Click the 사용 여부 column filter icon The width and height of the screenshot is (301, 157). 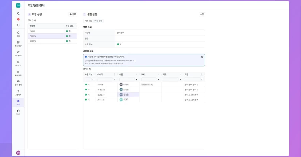(x=93, y=80)
